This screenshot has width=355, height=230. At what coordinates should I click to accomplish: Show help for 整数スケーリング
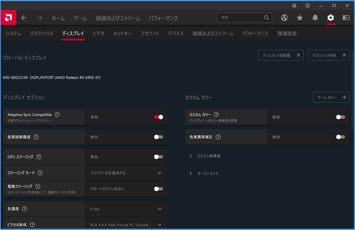pyautogui.click(x=38, y=186)
